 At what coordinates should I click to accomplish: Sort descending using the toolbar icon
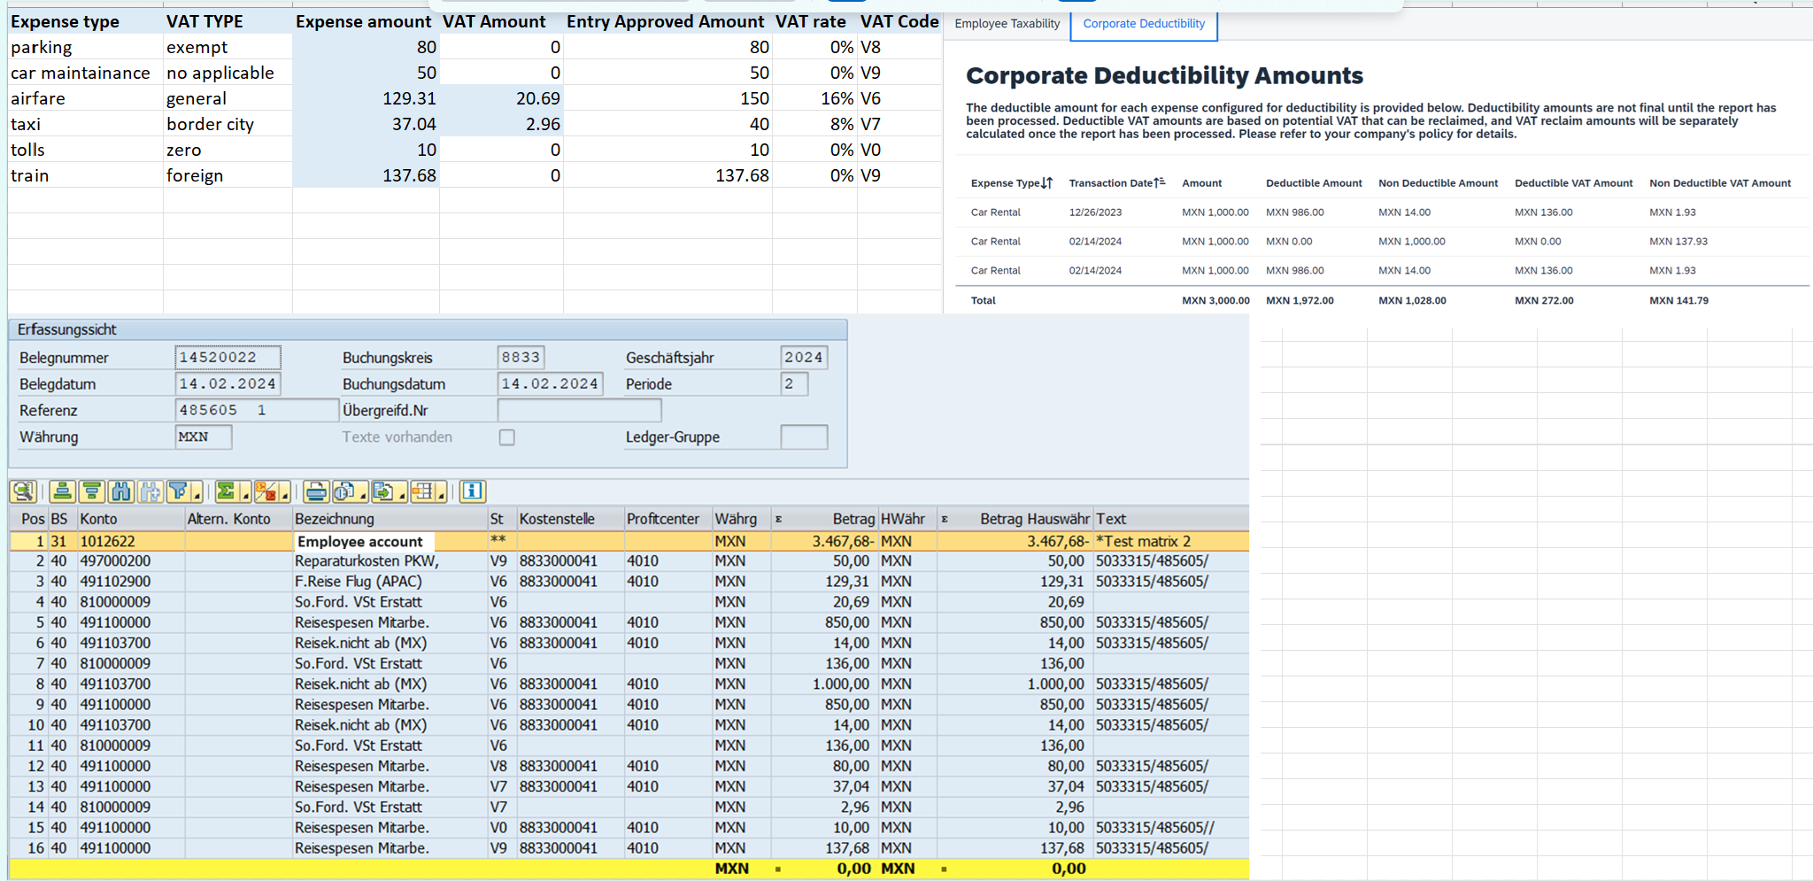[91, 491]
